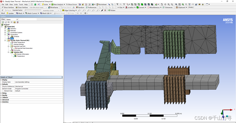Screen dimensions: 236x123
Task: Collapse the Solution (B6) tree node
Action: [x=8, y=52]
